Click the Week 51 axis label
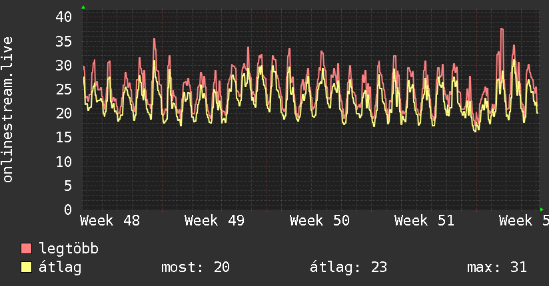This screenshot has height=286, width=549. pyautogui.click(x=424, y=221)
